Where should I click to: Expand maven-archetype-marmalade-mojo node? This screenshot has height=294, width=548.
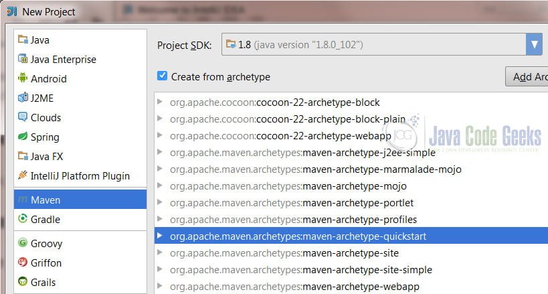coord(160,169)
